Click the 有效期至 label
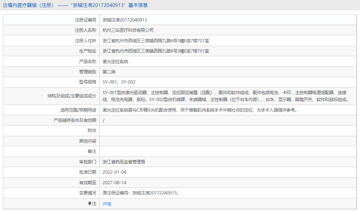Viewport: 360px width, 212px height. tap(88, 183)
